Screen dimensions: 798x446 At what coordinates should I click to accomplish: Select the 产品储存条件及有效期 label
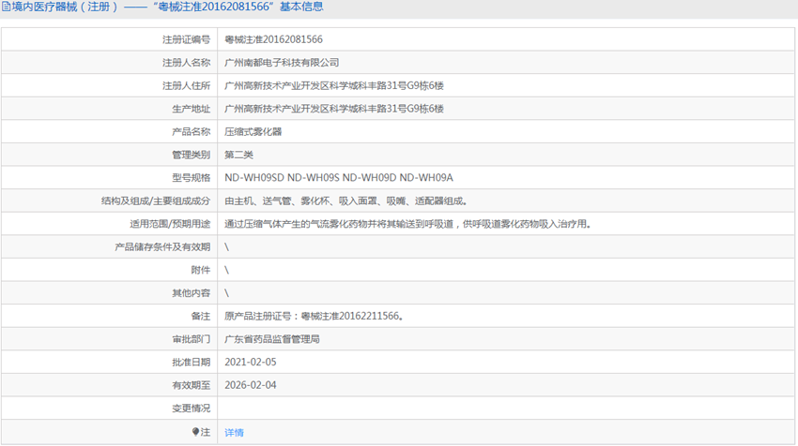(x=162, y=246)
